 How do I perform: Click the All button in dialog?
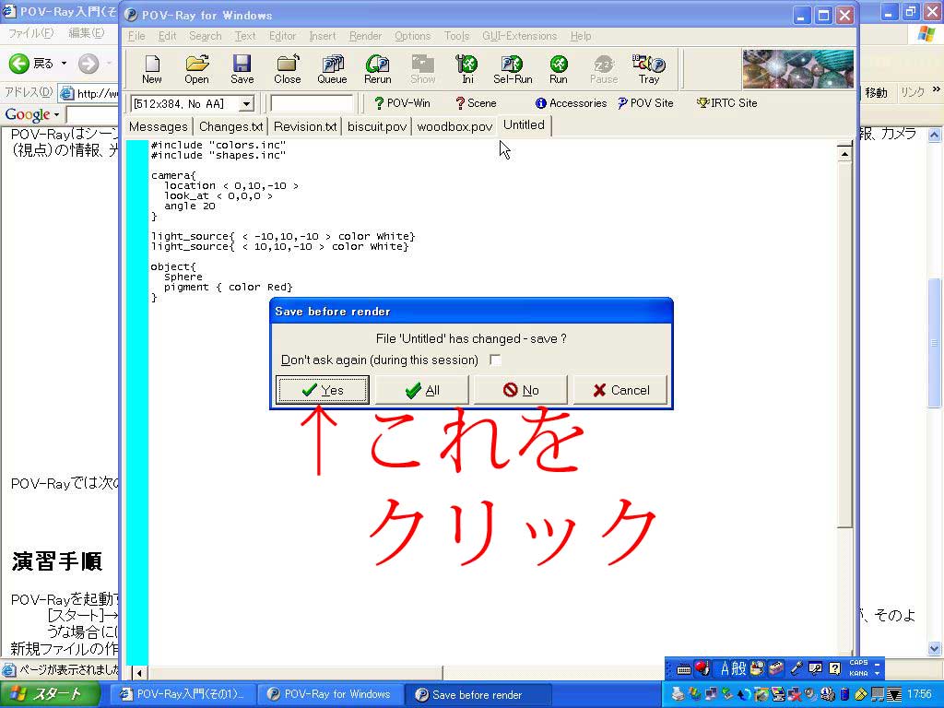422,390
